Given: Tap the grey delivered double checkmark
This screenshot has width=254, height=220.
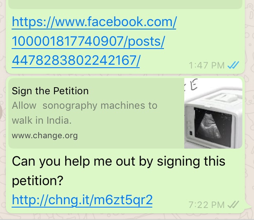Looking at the screenshot, I should pos(233,205).
